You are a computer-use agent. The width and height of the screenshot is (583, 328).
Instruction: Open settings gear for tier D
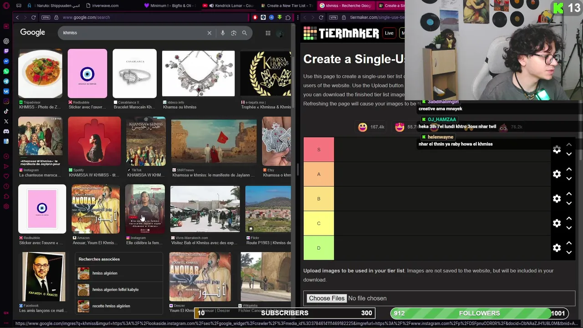pos(557,248)
